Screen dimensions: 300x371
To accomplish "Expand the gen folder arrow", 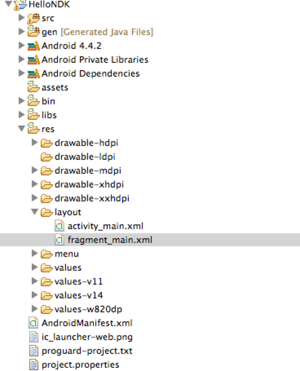I will coord(22,31).
